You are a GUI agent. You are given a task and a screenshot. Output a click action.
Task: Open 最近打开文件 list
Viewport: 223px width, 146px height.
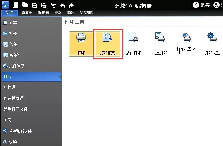coord(32,109)
